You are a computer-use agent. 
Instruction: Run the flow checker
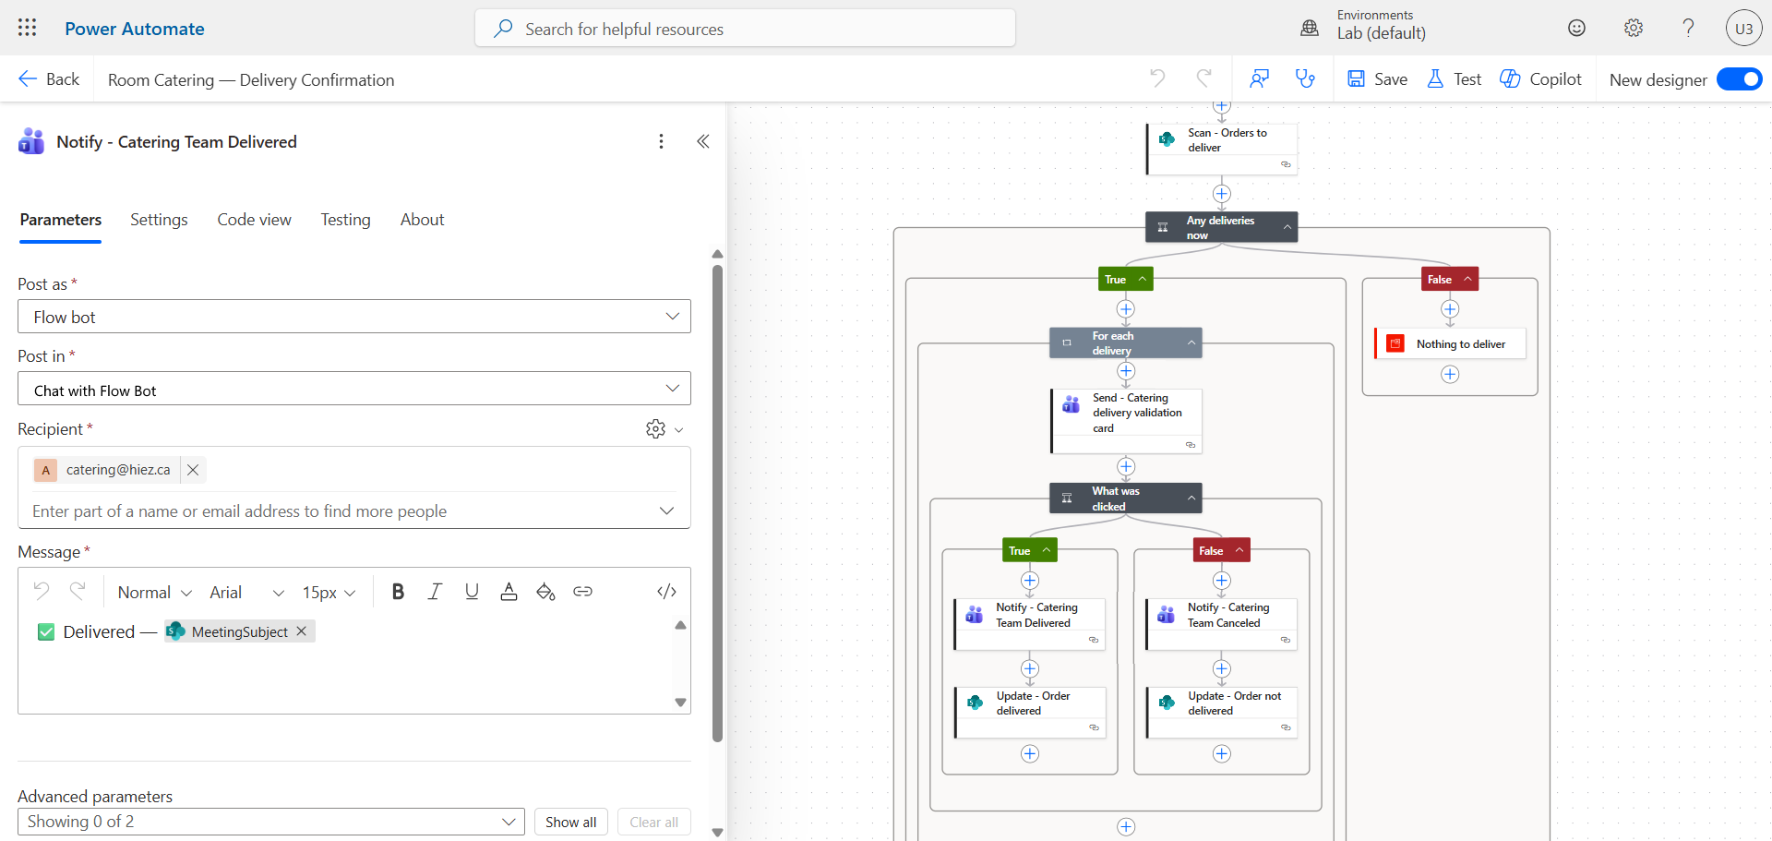click(x=1306, y=78)
